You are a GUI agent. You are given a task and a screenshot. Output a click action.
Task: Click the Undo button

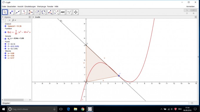click(x=187, y=10)
